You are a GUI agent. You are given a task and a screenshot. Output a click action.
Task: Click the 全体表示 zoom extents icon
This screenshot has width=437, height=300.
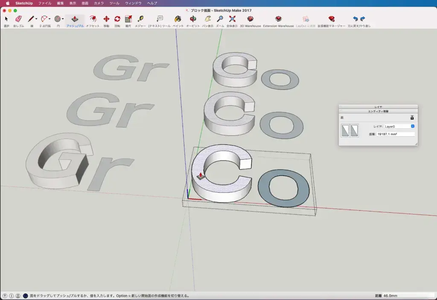(x=232, y=19)
